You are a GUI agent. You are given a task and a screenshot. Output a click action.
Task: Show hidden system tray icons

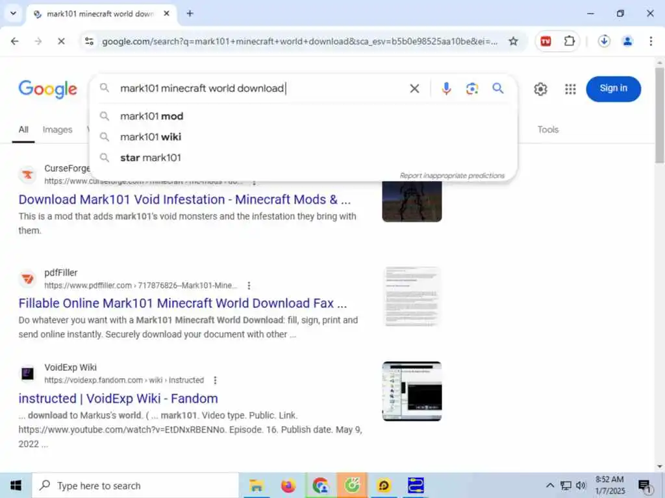tap(549, 485)
